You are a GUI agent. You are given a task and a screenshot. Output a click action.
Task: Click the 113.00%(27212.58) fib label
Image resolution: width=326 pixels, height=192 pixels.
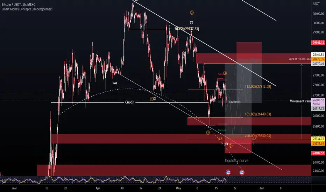258,86
